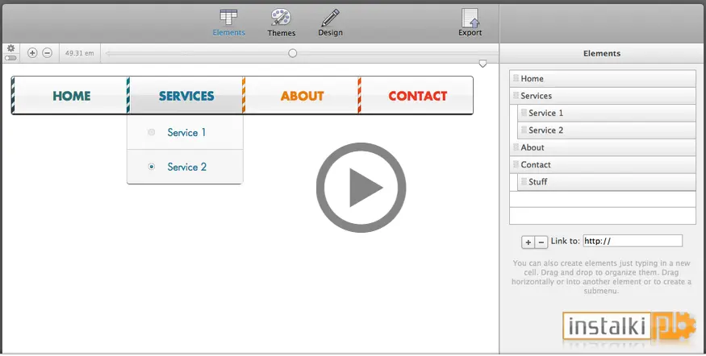Click the drag handle of the About row
The width and height of the screenshot is (706, 356).
(x=516, y=147)
